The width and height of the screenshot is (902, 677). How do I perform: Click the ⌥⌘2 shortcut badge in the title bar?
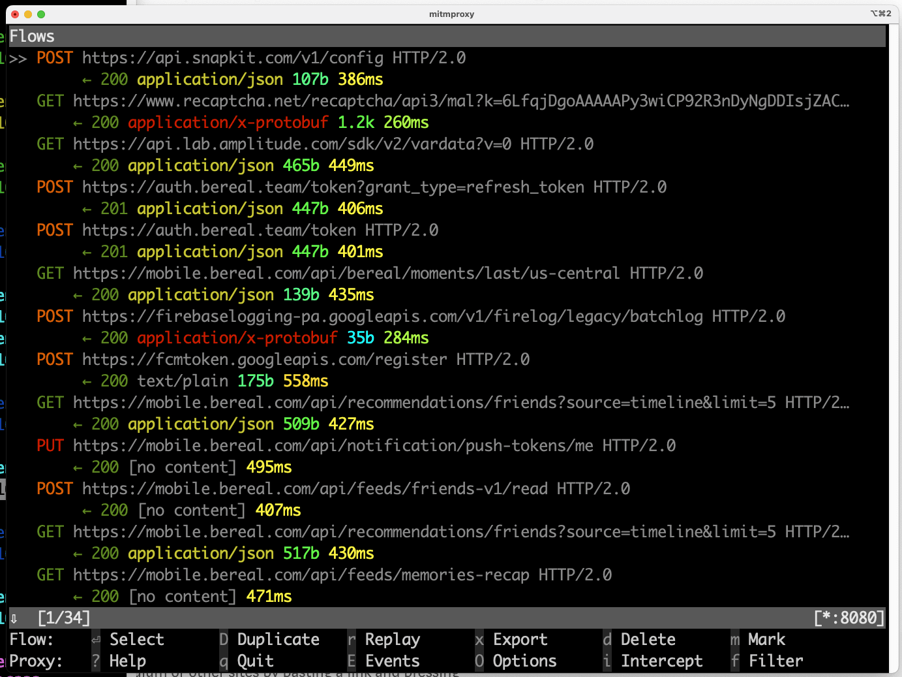(x=880, y=13)
